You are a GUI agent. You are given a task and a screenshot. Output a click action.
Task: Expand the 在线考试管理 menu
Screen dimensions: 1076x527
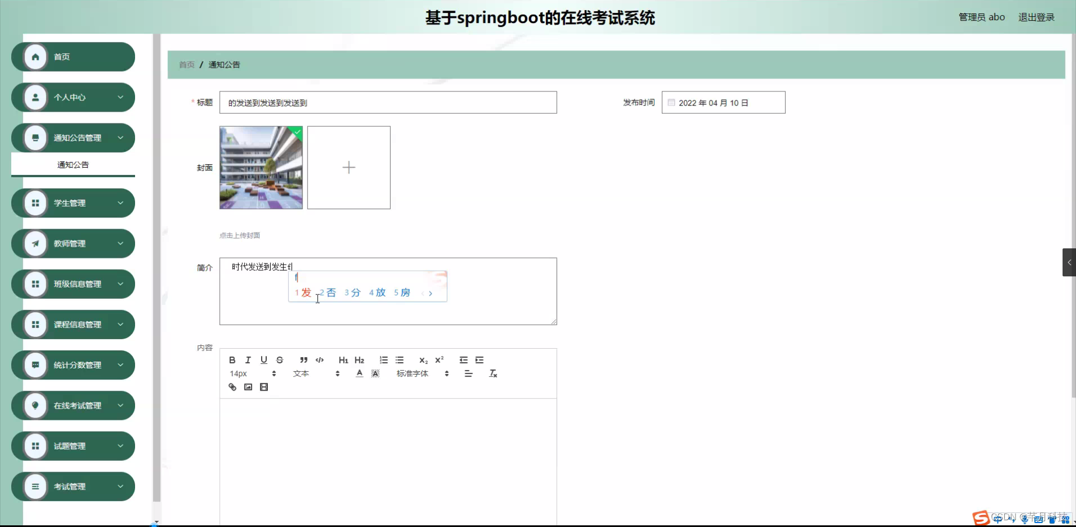[72, 405]
